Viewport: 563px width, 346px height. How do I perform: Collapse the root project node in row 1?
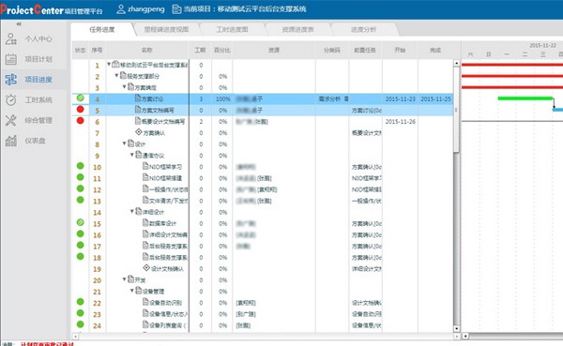(109, 65)
